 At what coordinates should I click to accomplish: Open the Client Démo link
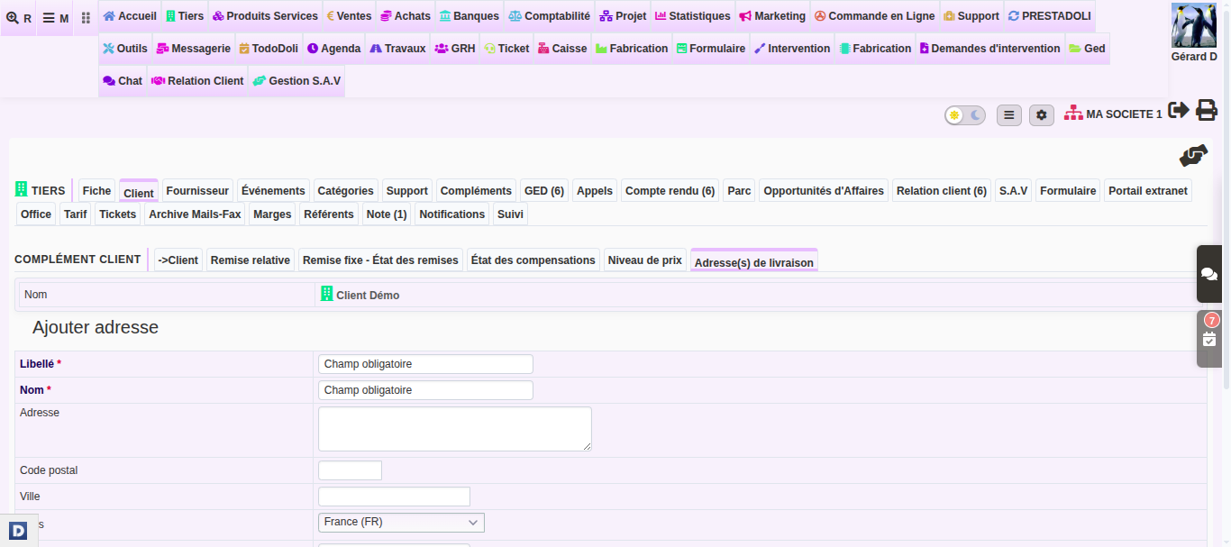pyautogui.click(x=360, y=295)
